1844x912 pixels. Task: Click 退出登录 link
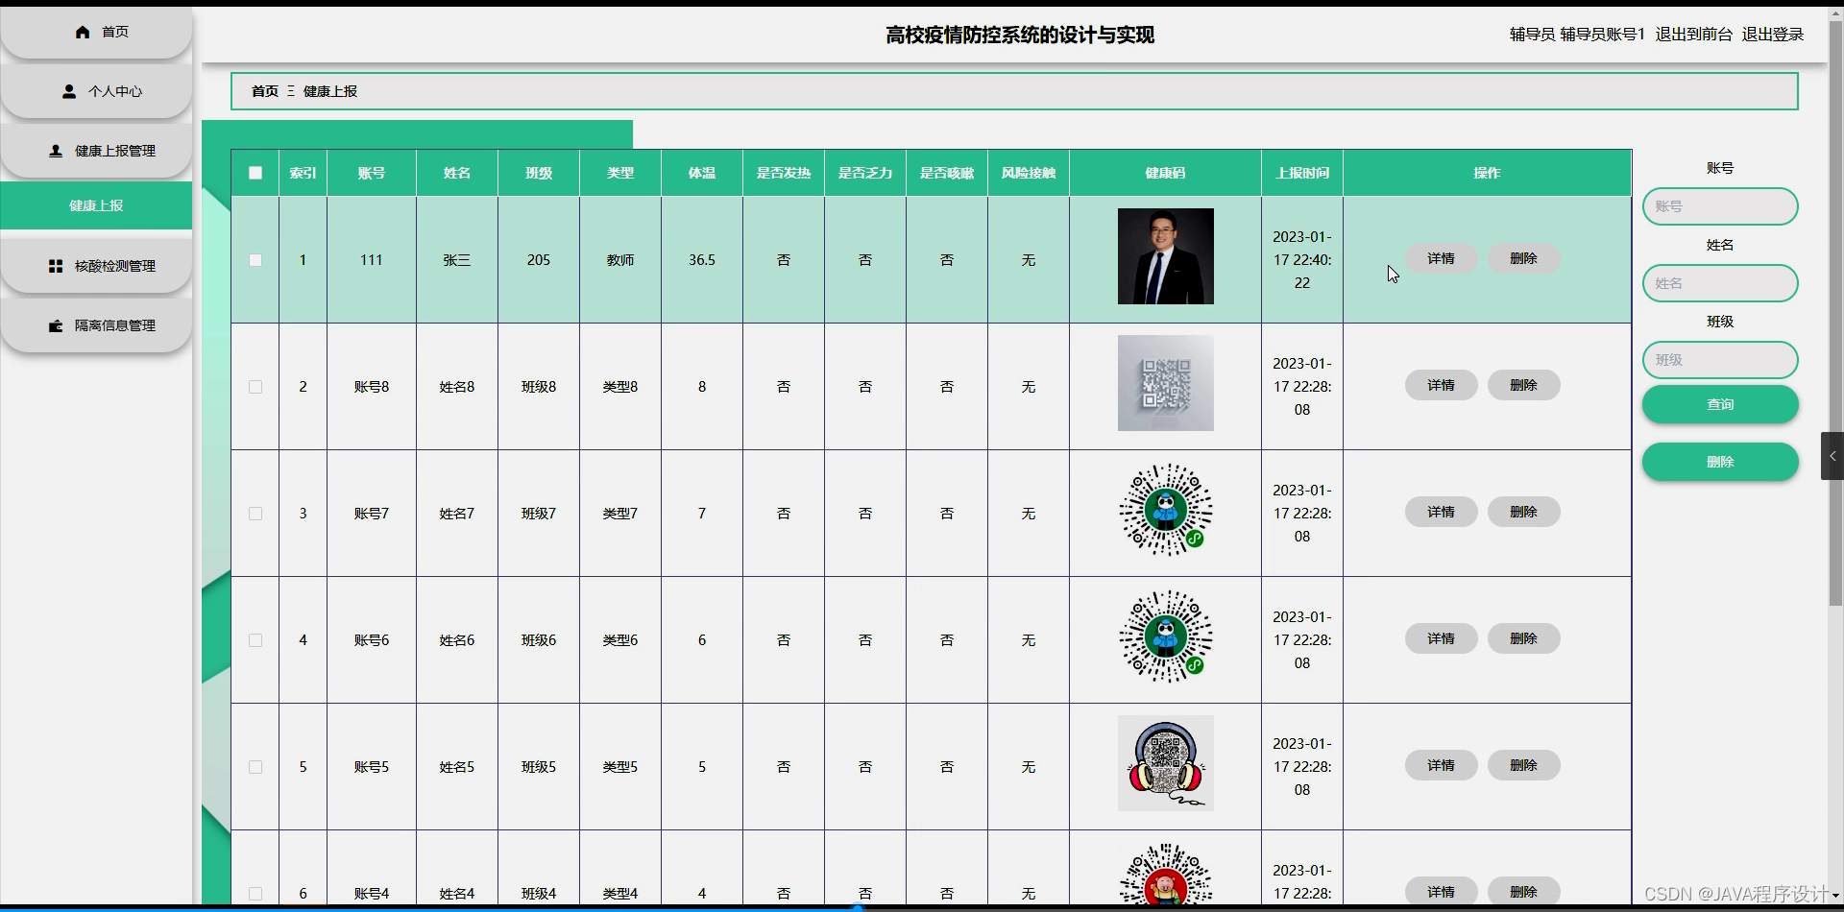(x=1773, y=35)
